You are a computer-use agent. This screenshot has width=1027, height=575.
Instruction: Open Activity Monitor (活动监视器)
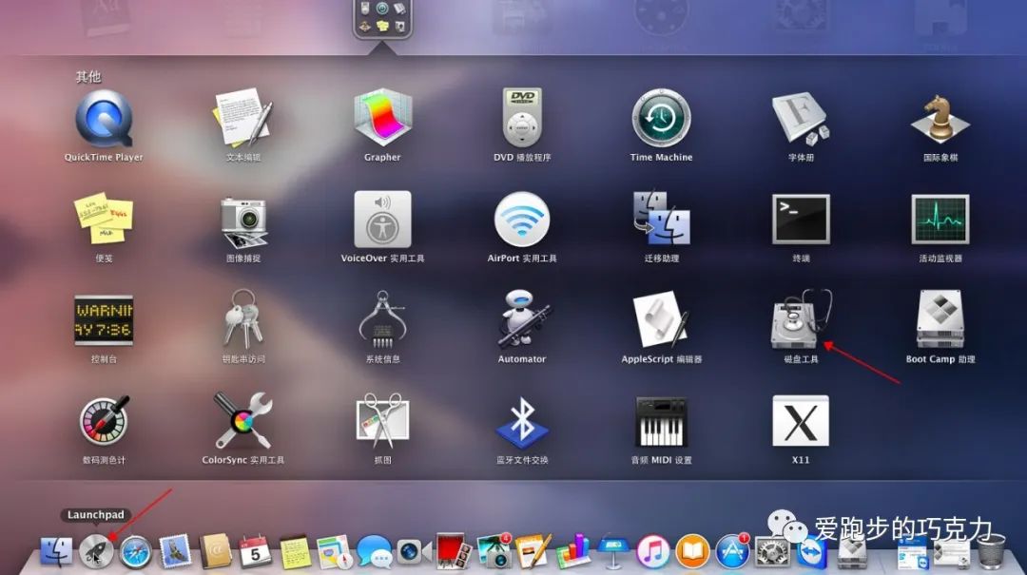(x=940, y=220)
